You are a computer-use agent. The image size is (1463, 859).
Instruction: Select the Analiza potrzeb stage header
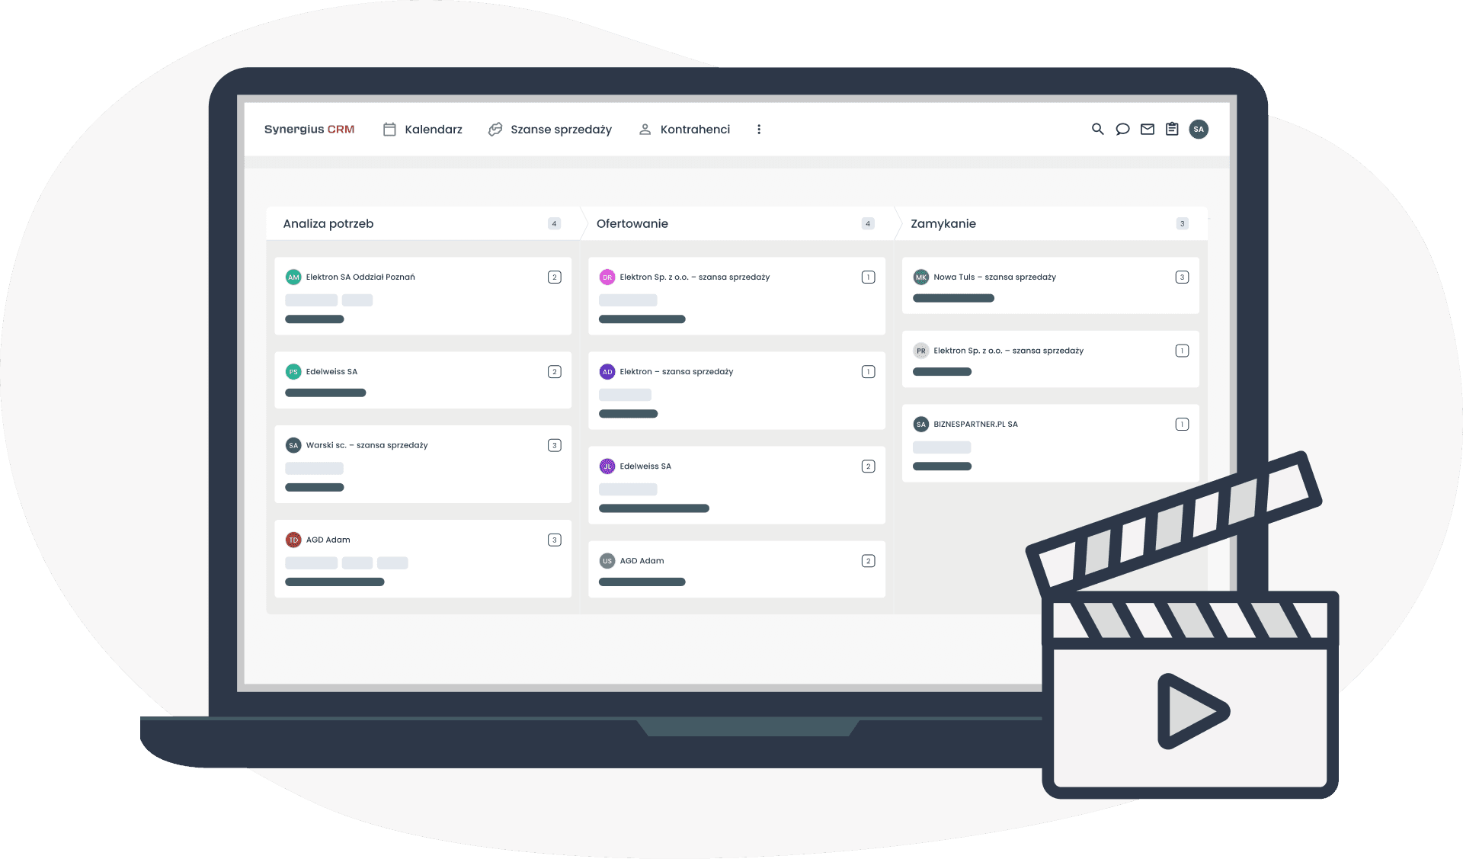coord(423,223)
